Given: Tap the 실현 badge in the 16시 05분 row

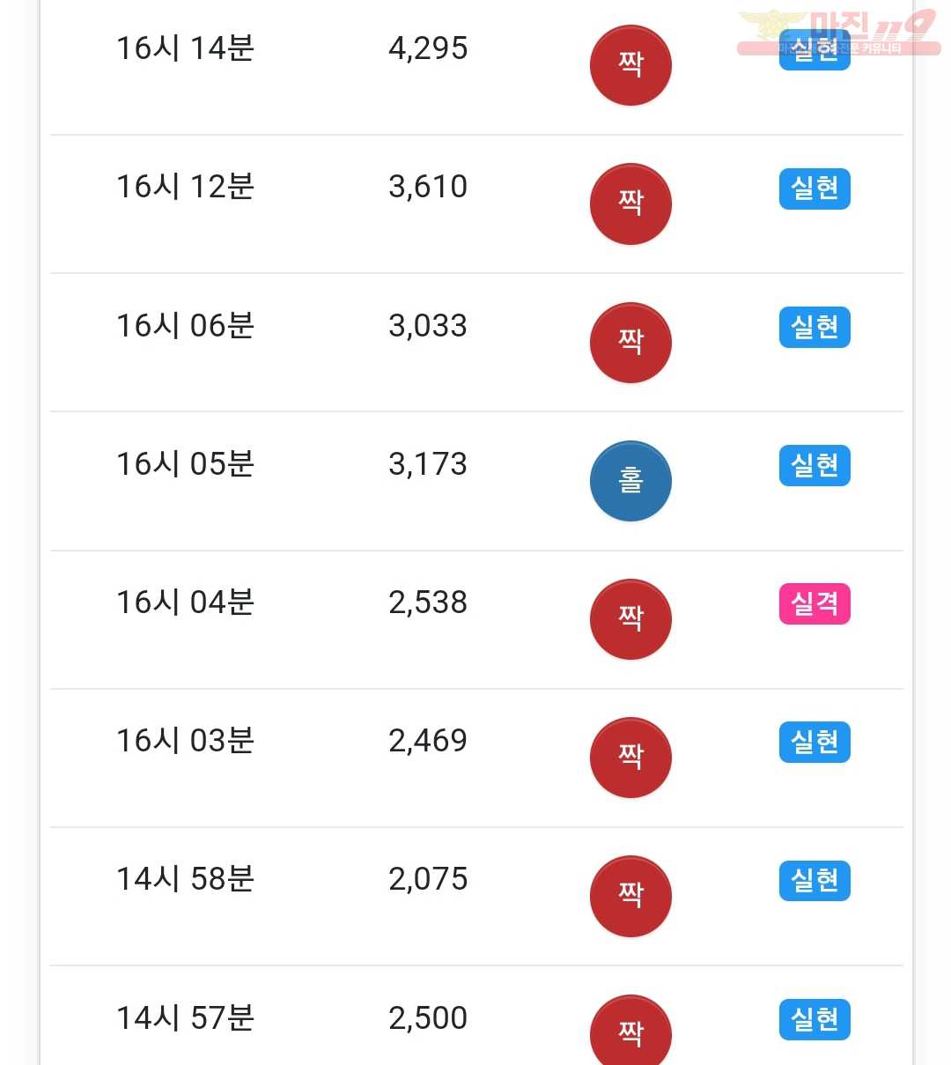Looking at the screenshot, I should tap(815, 465).
